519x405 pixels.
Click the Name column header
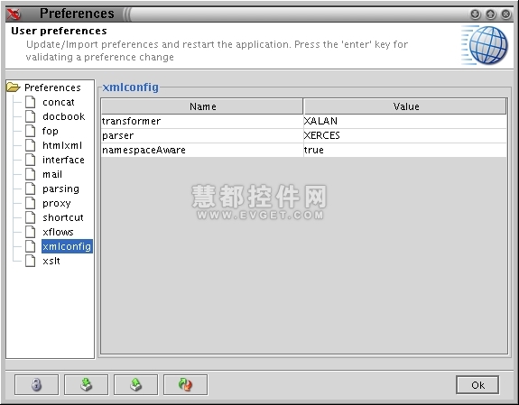coord(202,106)
